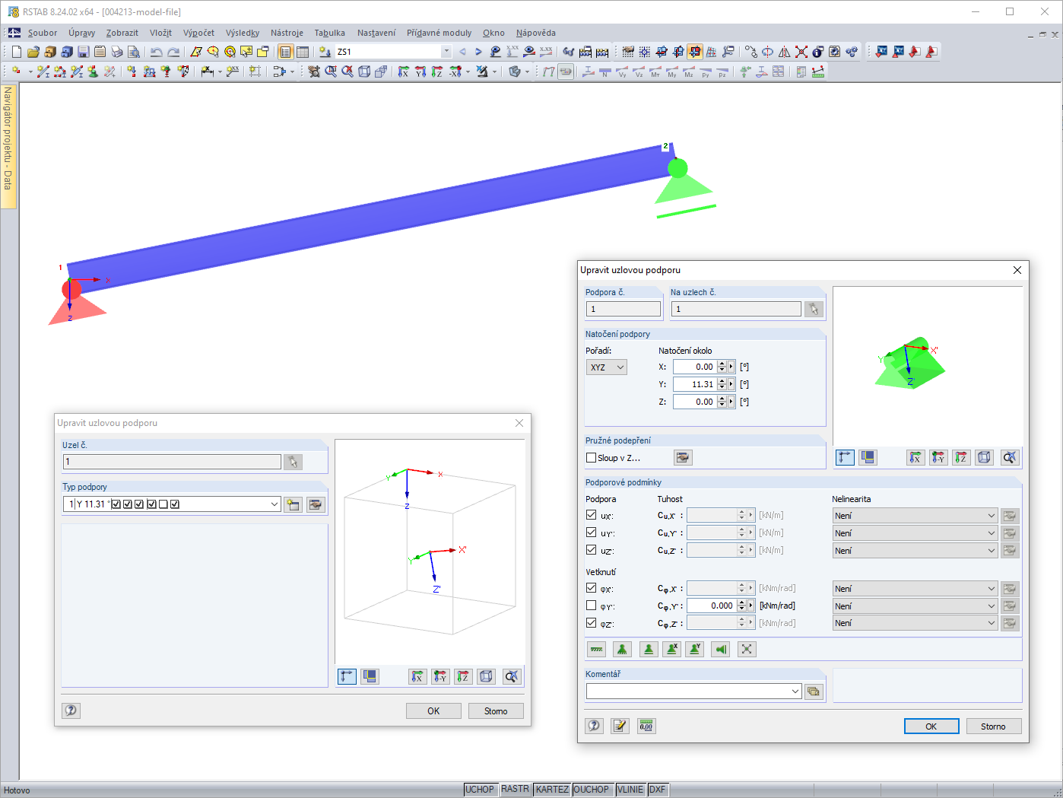Open the Soubor menu
1063x798 pixels.
click(43, 33)
